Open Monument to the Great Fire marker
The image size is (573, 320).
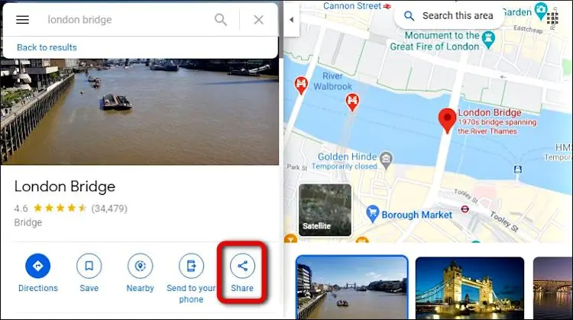(x=488, y=40)
